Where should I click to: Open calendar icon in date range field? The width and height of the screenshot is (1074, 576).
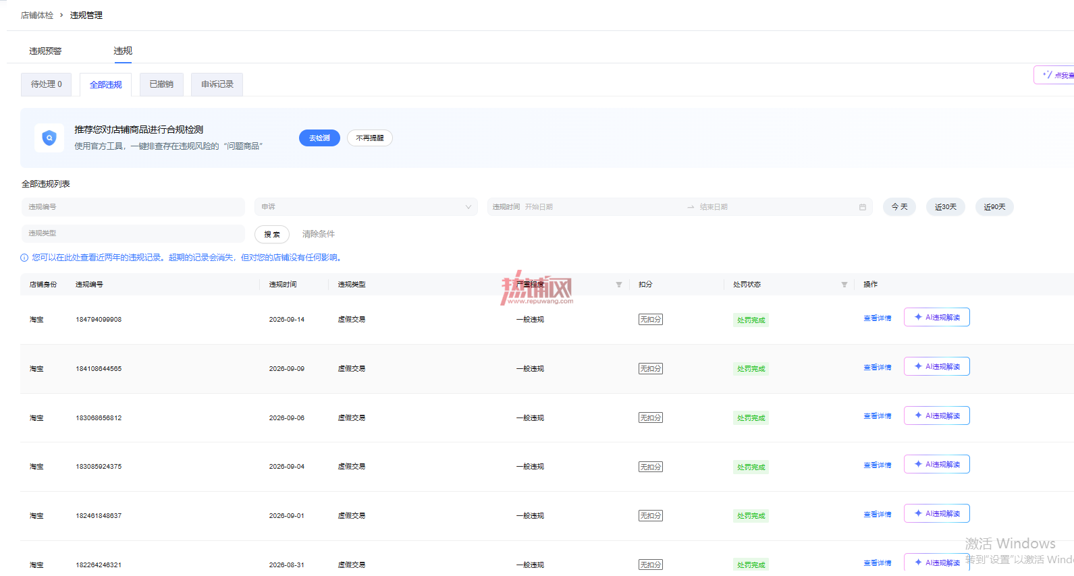pos(862,207)
